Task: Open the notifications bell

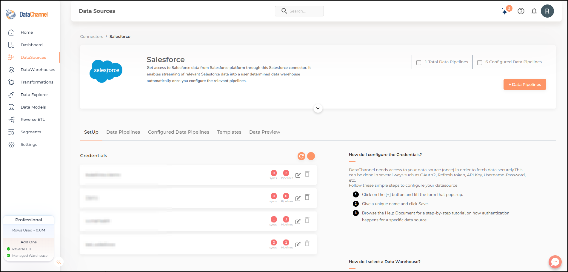Action: point(534,11)
